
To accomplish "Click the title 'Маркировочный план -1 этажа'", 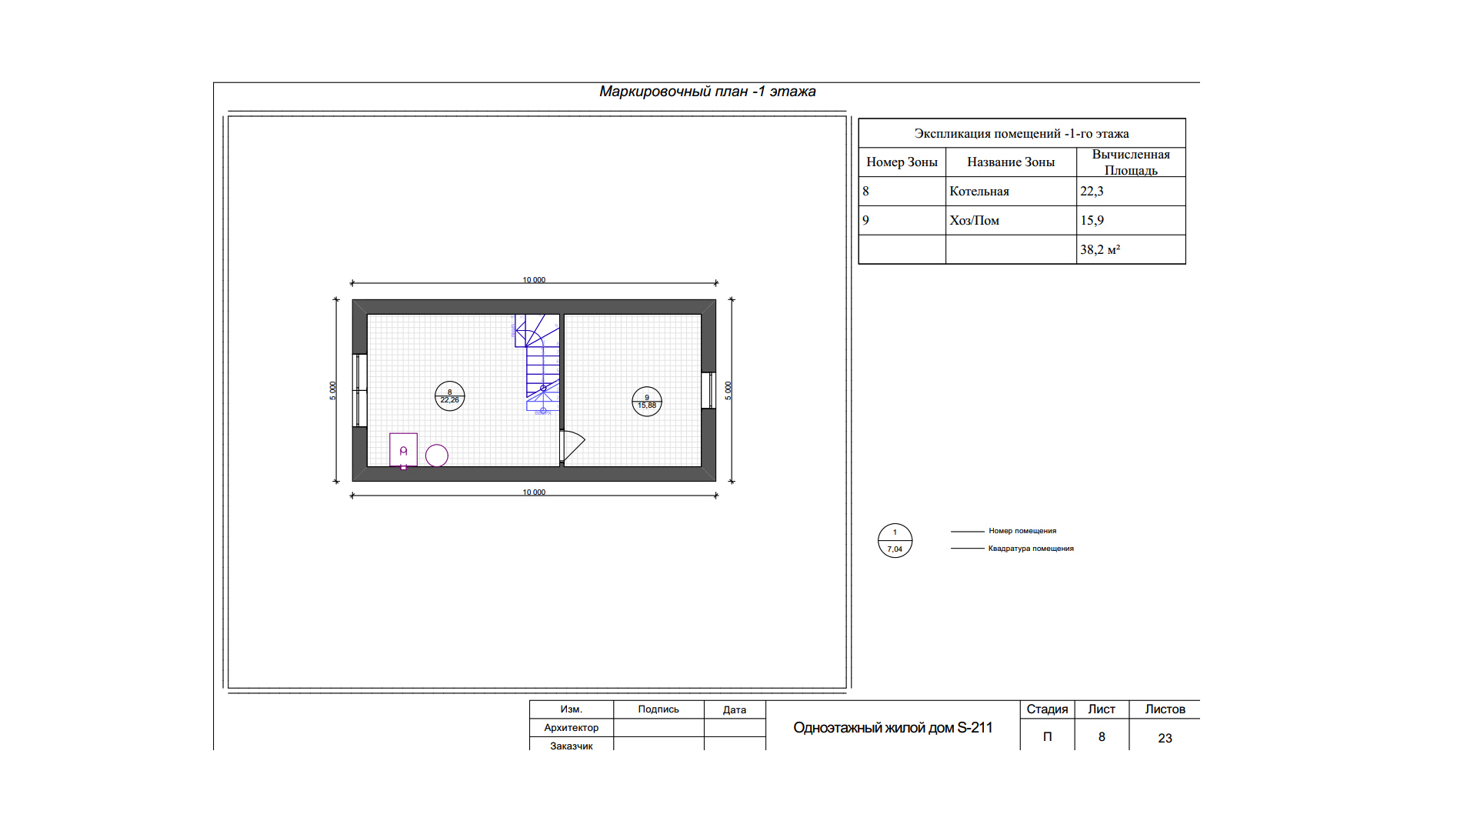I will click(x=707, y=92).
